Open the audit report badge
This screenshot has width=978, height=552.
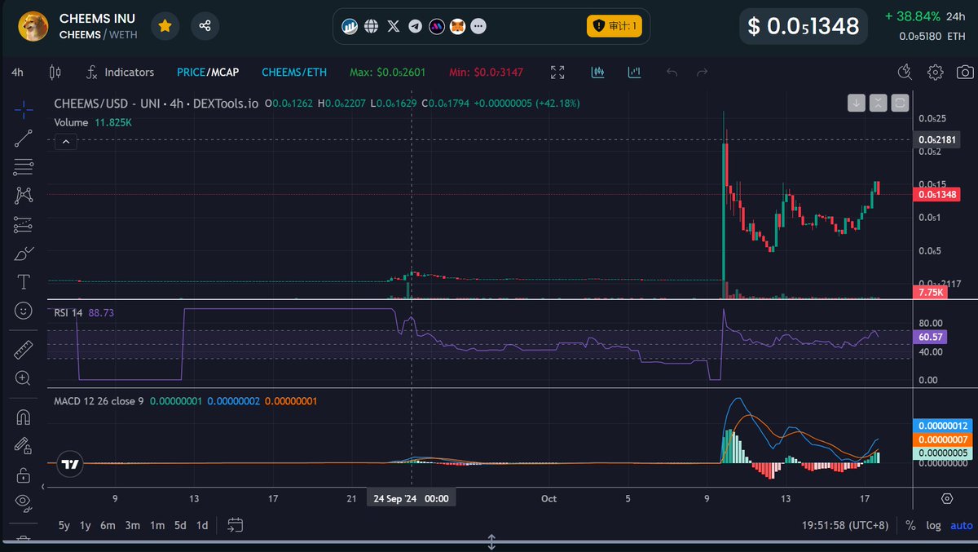[x=615, y=26]
